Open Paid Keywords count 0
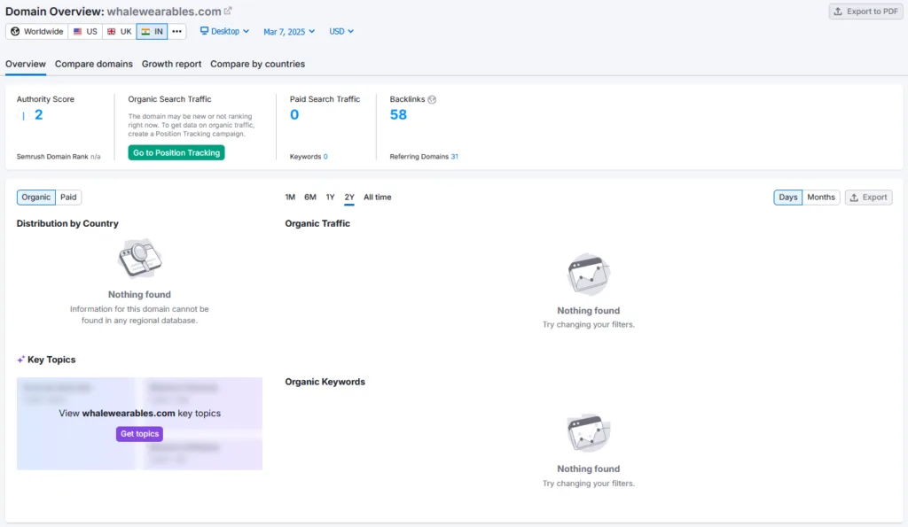 click(x=325, y=157)
